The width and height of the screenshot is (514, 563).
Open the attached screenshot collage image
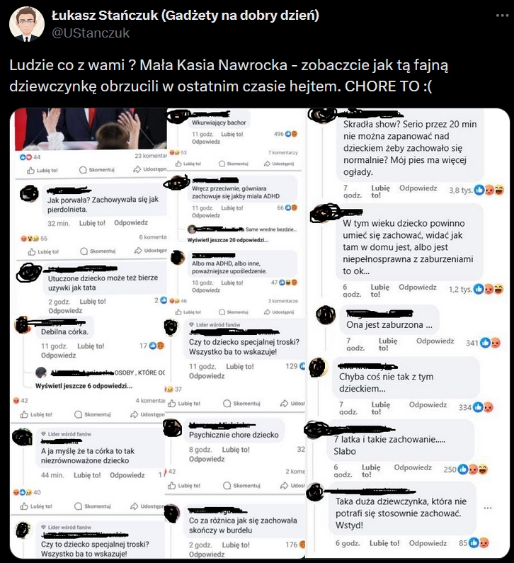(260, 334)
